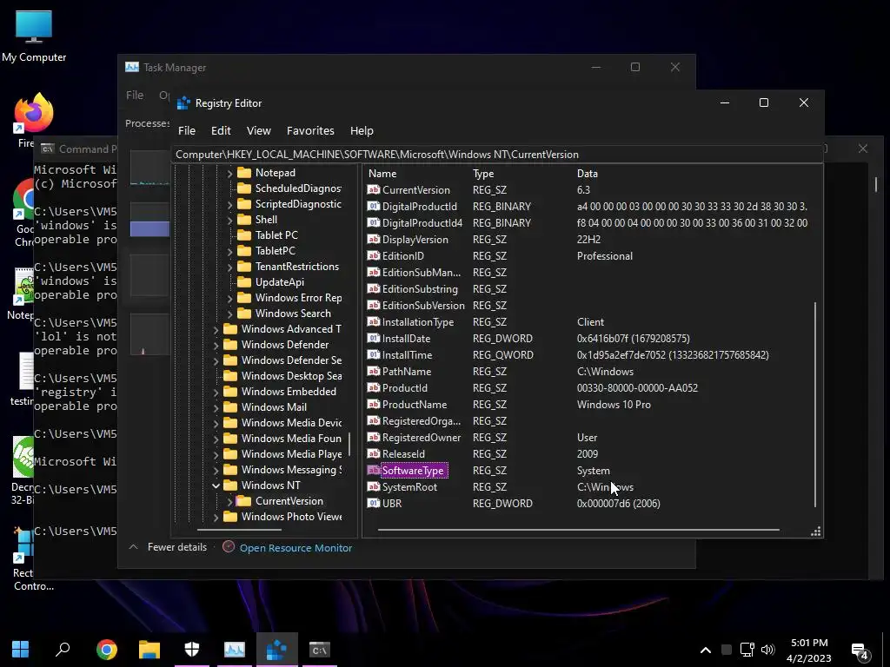Image resolution: width=890 pixels, height=667 pixels.
Task: Select the CurrentVersion string value icon
Action: click(374, 189)
